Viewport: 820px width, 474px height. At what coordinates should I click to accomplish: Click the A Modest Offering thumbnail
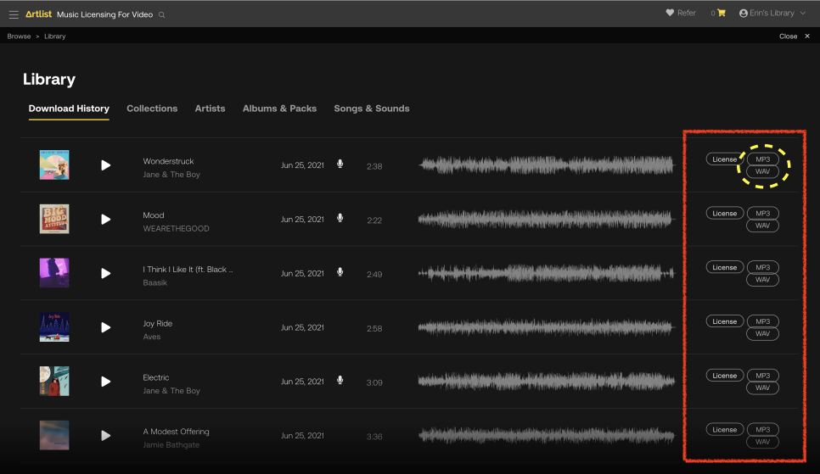pyautogui.click(x=54, y=435)
